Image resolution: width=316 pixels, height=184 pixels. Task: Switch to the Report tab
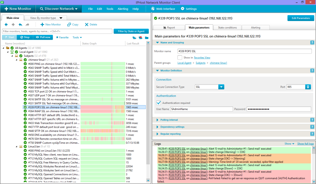pos(169,28)
